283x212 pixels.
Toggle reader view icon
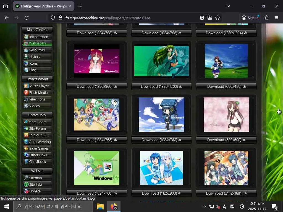[202, 18]
